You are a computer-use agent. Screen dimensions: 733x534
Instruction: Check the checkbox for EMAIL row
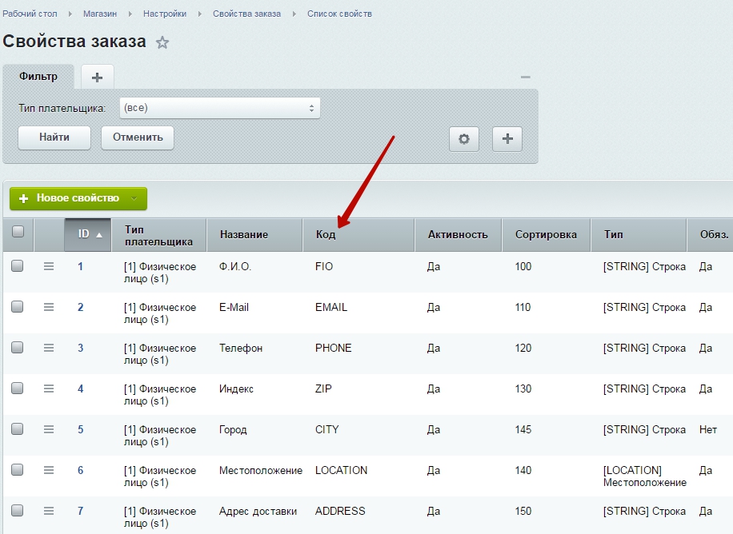(17, 307)
